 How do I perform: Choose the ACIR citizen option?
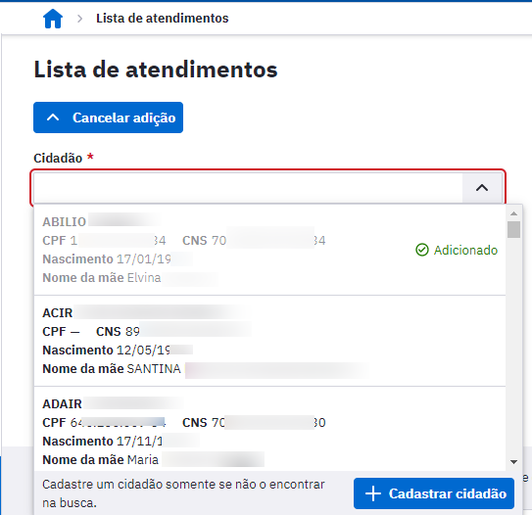coord(269,341)
